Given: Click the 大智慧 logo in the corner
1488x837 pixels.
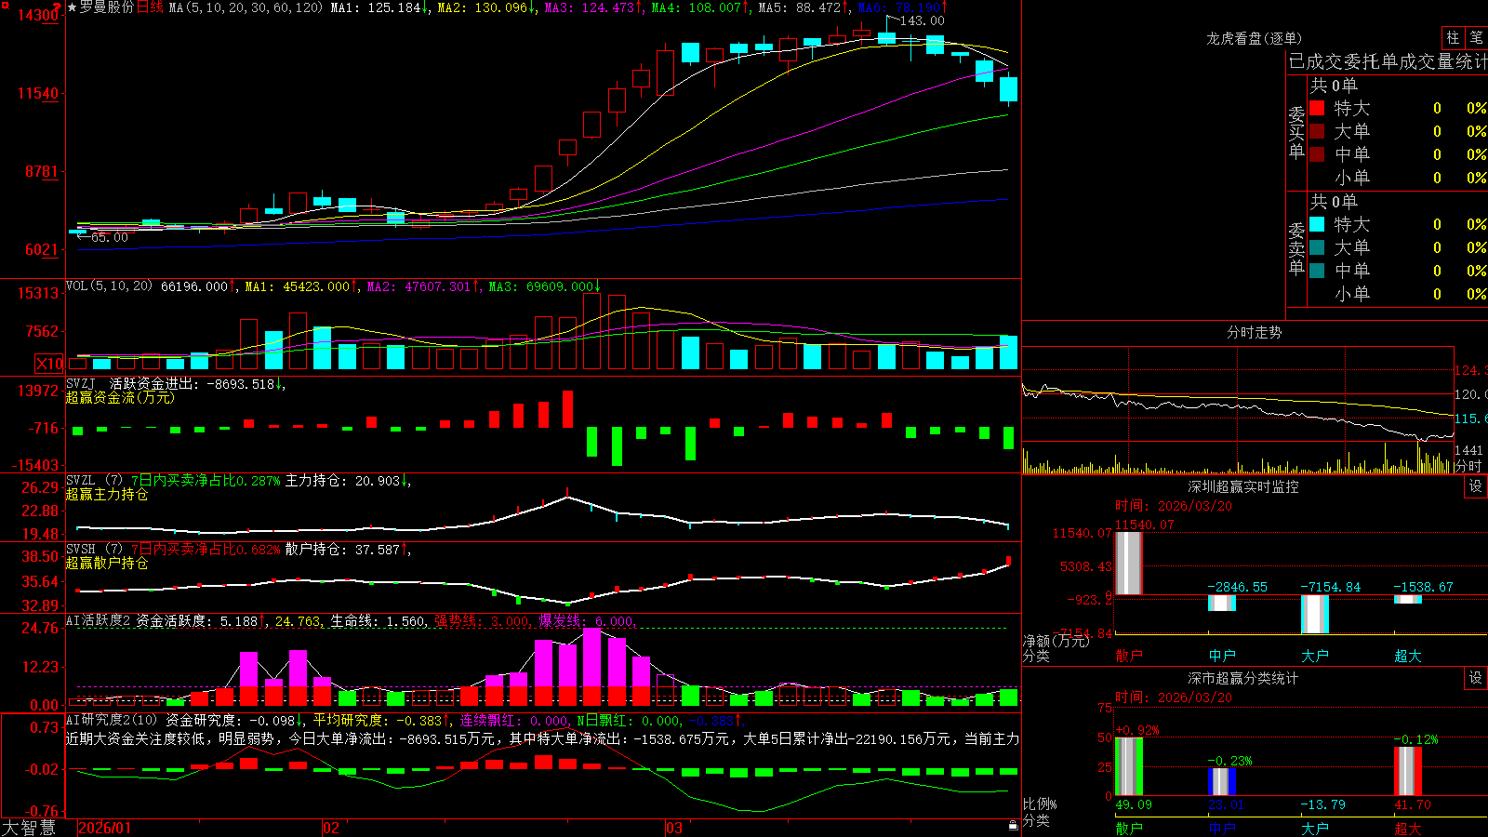Looking at the screenshot, I should click(29, 828).
